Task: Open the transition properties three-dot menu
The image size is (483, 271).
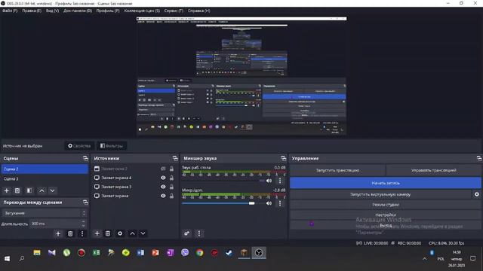Action: click(82, 234)
